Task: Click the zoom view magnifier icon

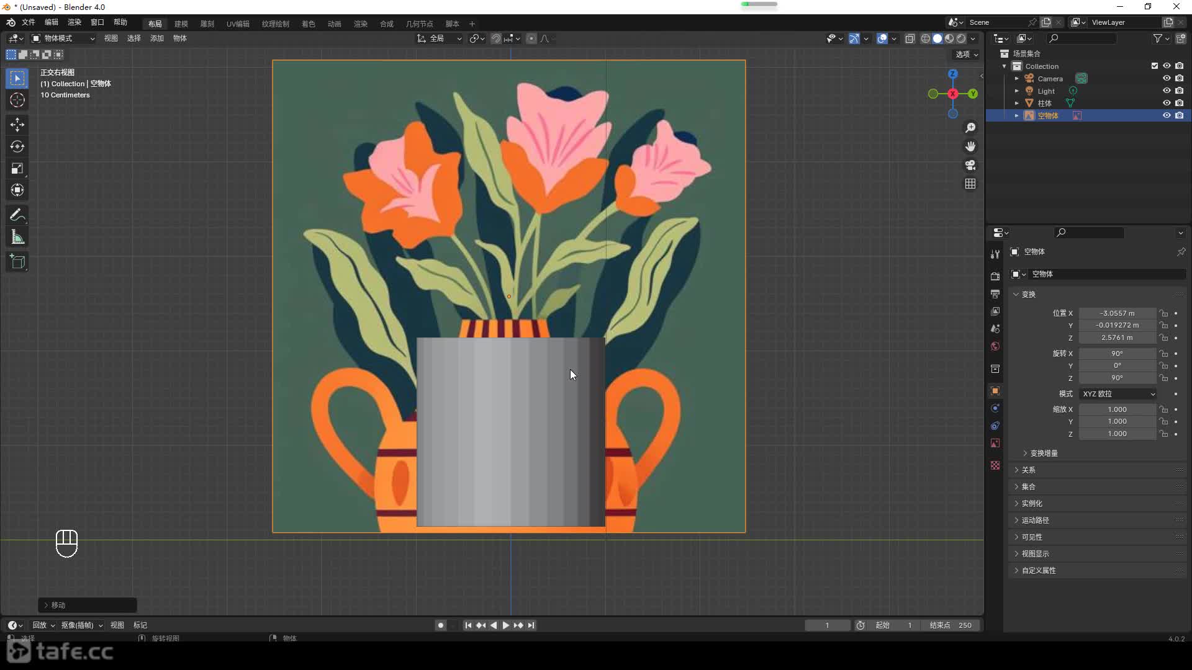Action: (970, 128)
